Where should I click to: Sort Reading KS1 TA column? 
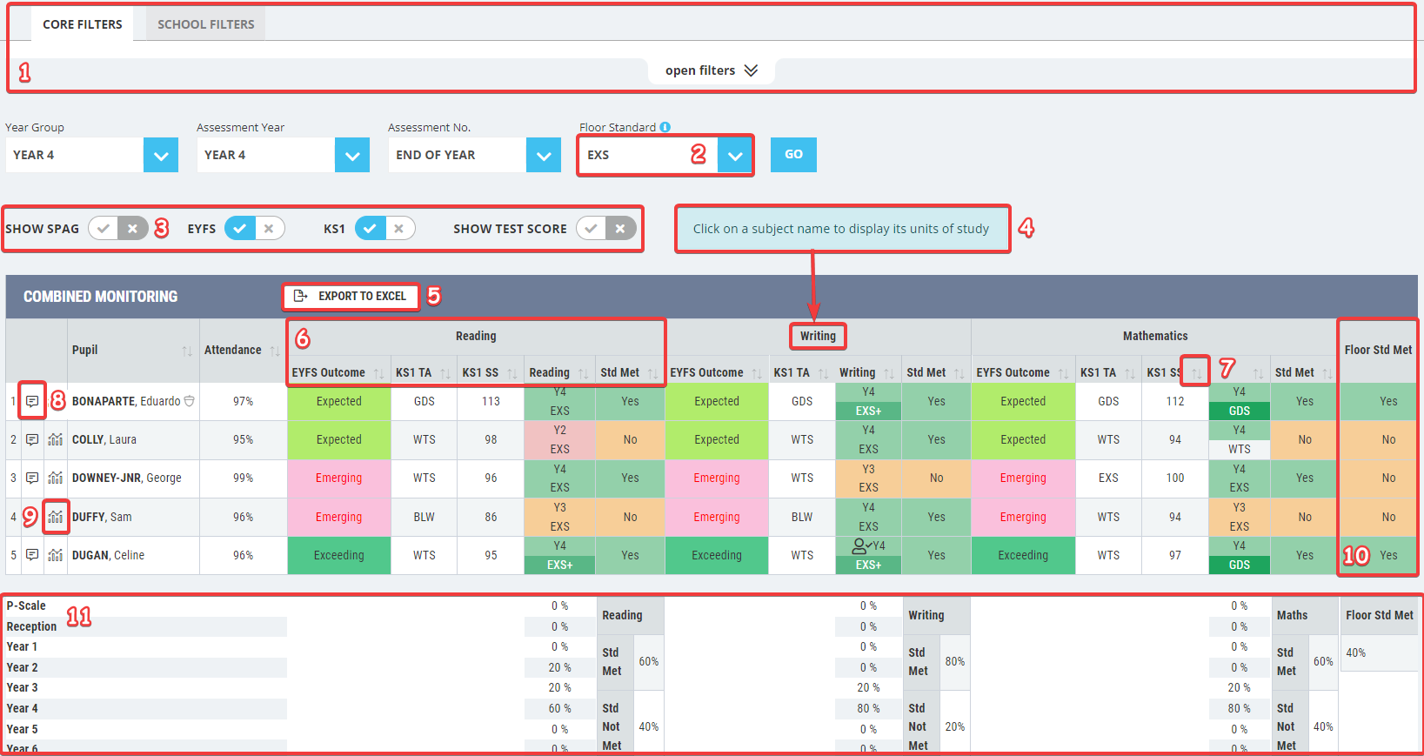445,373
